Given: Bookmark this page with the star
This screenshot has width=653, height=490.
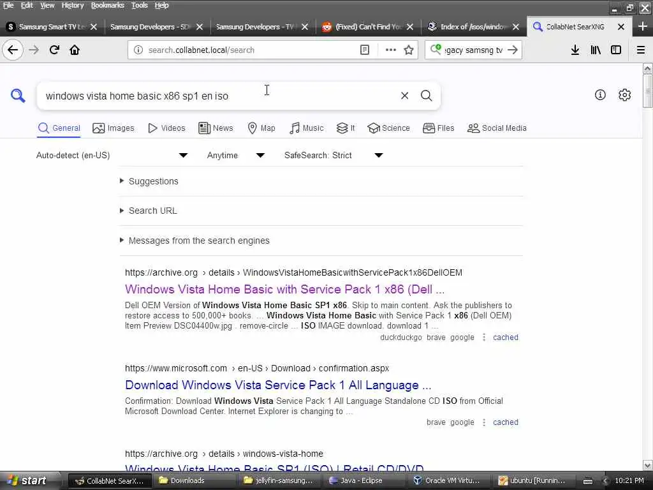Looking at the screenshot, I should tap(409, 50).
